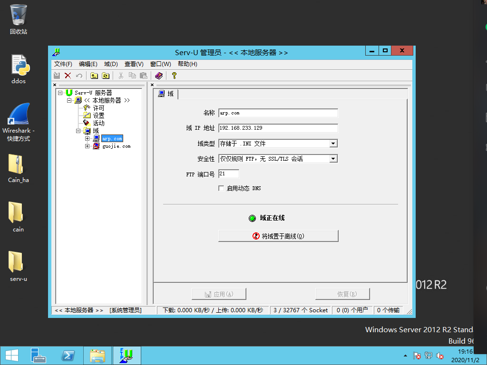Select the arp.com tree item
This screenshot has width=487, height=365.
tap(112, 138)
